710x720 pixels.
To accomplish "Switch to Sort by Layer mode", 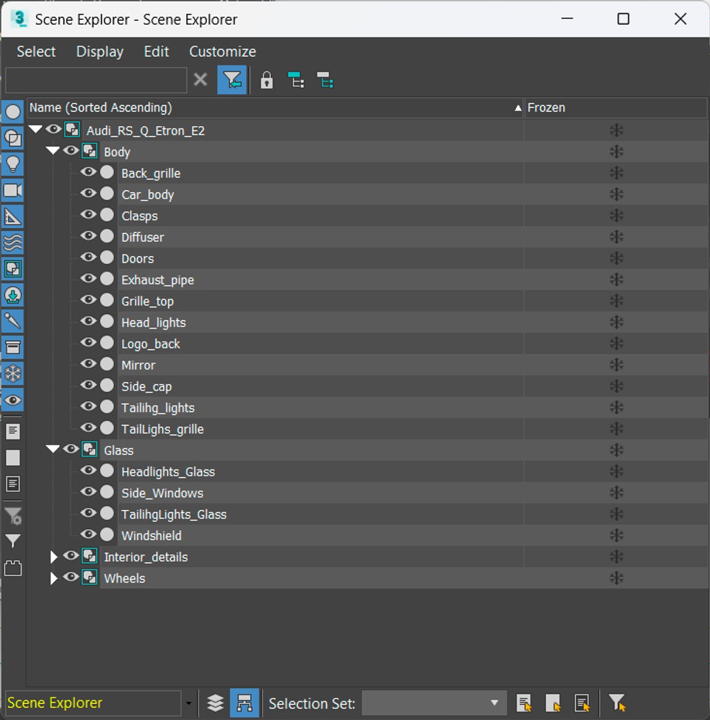I will pos(215,703).
